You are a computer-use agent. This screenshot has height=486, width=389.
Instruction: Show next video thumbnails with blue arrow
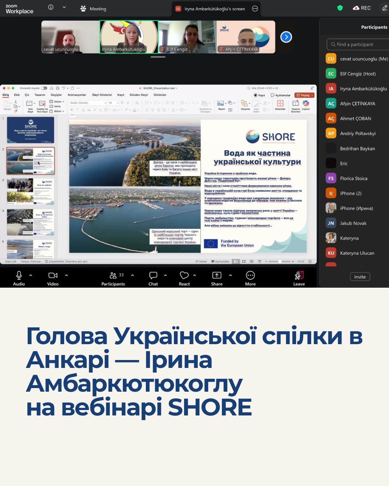[x=286, y=37]
